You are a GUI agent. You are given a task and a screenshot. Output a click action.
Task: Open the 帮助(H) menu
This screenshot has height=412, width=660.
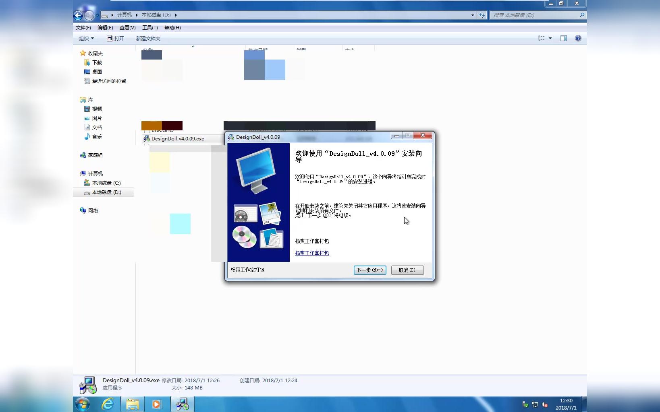172,28
